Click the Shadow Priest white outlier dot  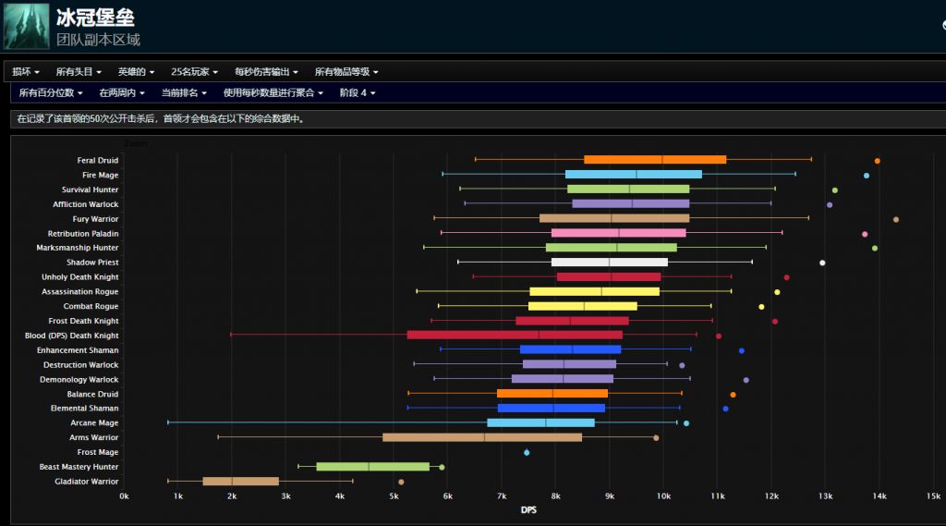point(822,263)
